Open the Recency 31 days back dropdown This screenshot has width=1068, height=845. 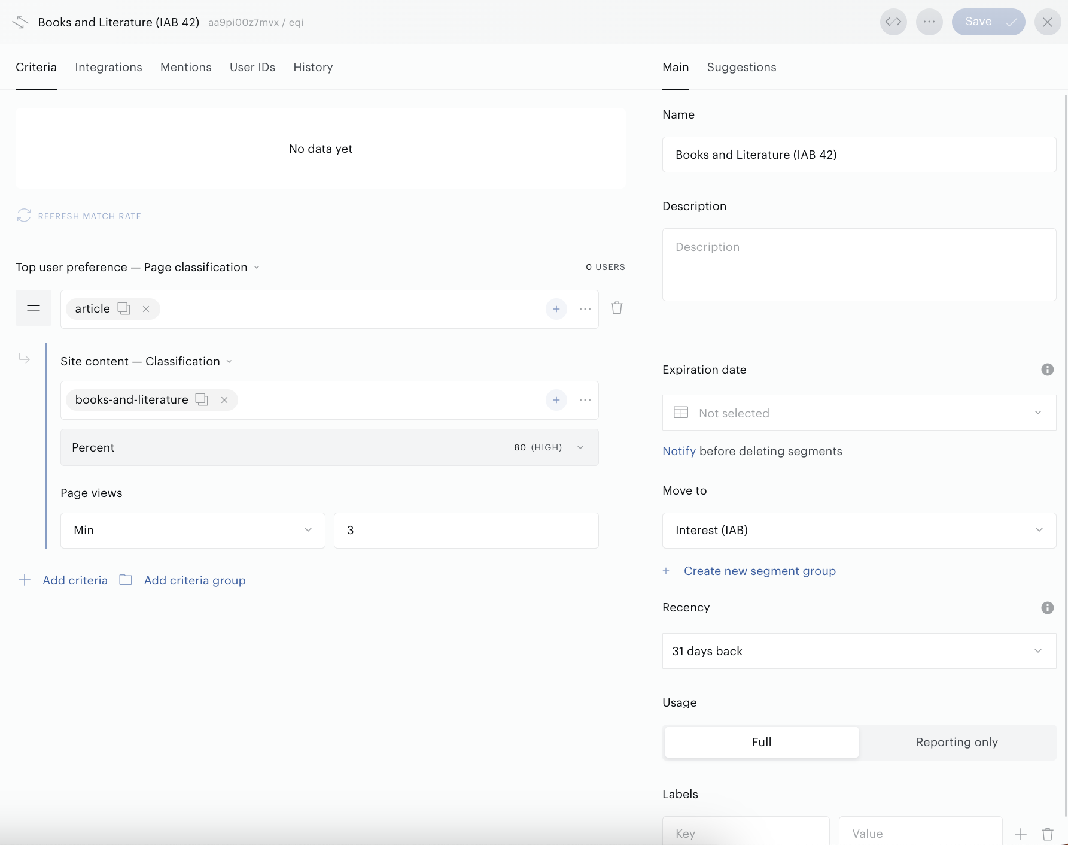tap(859, 651)
